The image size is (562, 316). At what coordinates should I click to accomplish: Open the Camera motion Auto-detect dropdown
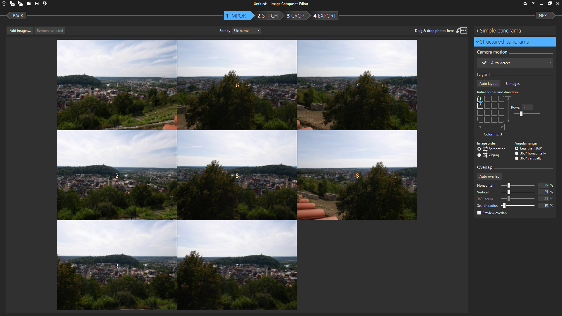515,62
